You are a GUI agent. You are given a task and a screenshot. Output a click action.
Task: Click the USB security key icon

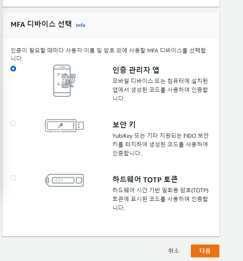coord(64,126)
